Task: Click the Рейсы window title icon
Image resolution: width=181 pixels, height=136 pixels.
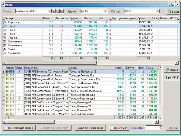Action: point(3,5)
